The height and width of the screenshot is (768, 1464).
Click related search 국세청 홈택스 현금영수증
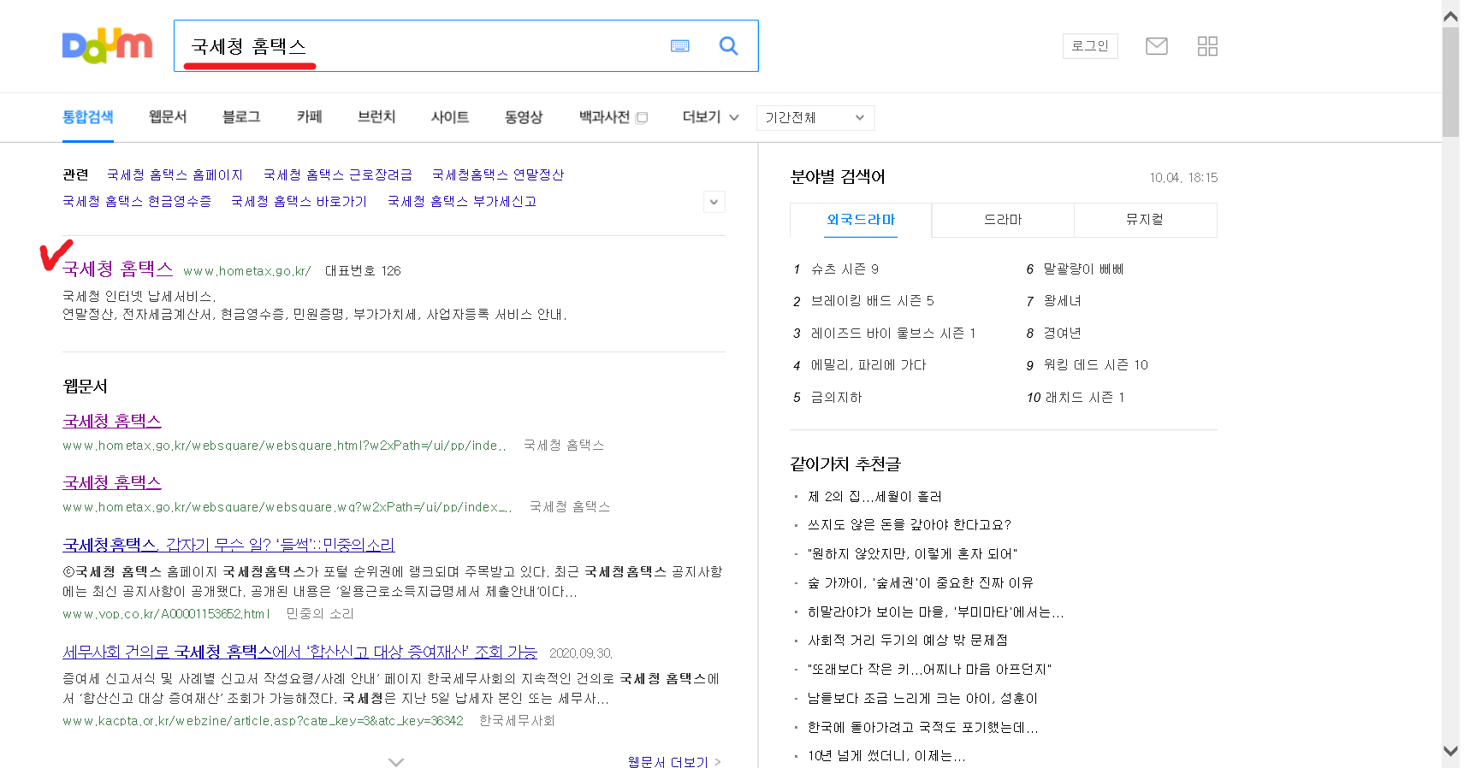pos(137,201)
